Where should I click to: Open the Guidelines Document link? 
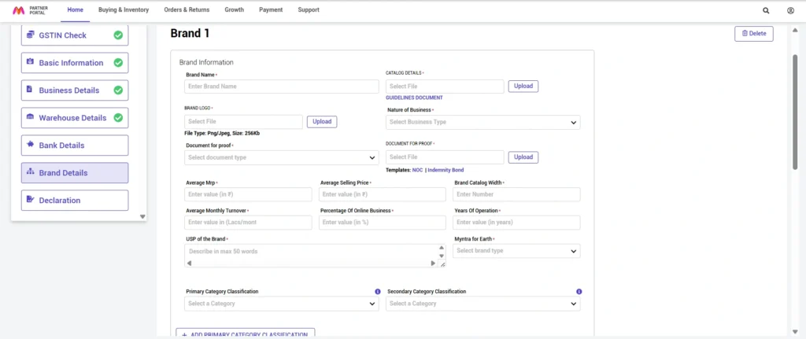point(414,98)
